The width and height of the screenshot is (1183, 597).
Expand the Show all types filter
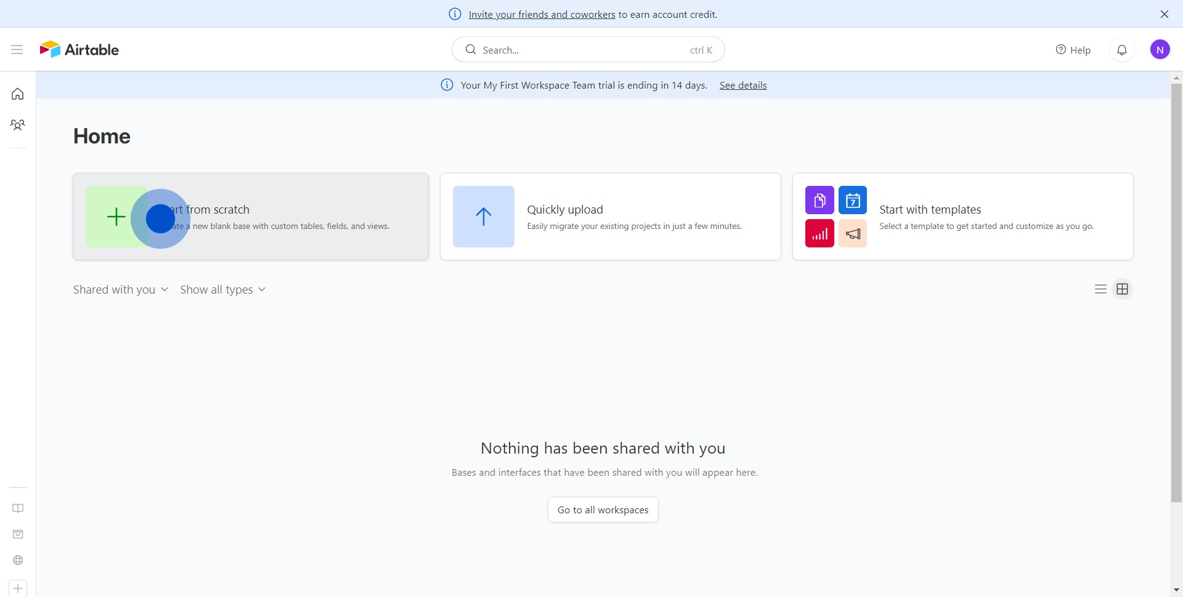pos(222,290)
